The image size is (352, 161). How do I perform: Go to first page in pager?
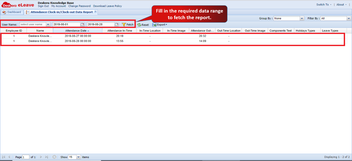[4, 157]
